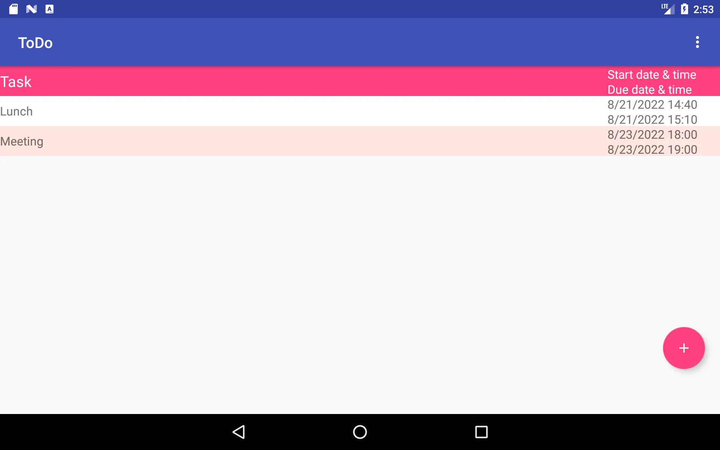
Task: Tap the pink add new task button
Action: click(684, 348)
